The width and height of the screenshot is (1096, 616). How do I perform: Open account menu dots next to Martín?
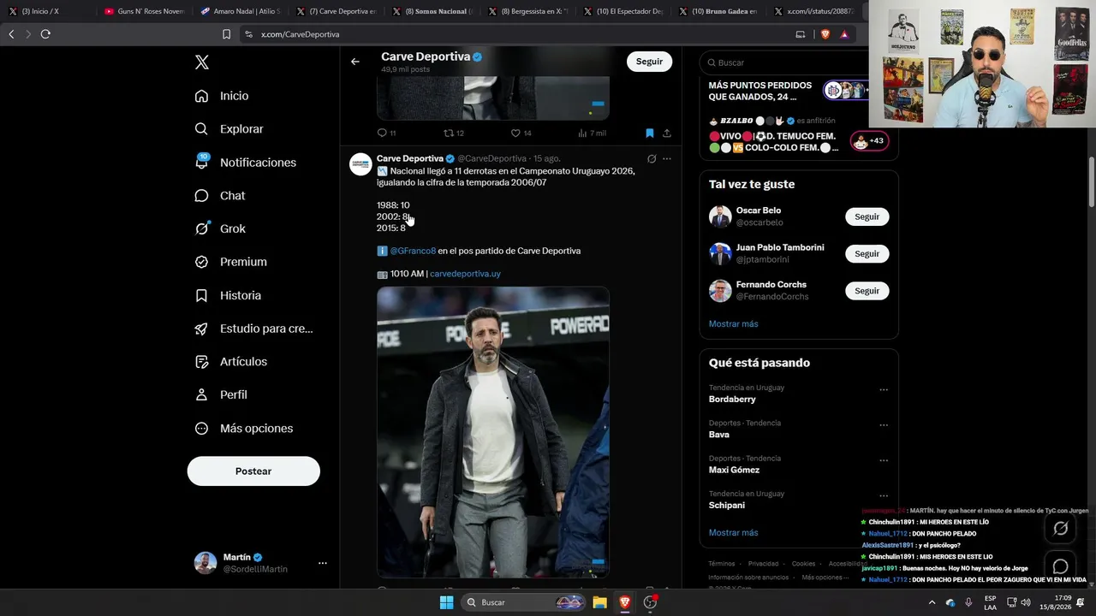click(323, 563)
